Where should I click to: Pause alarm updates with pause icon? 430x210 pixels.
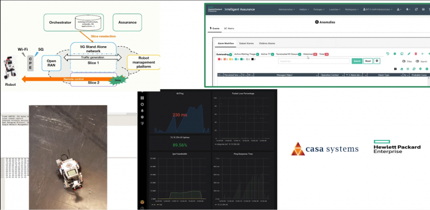[395, 69]
